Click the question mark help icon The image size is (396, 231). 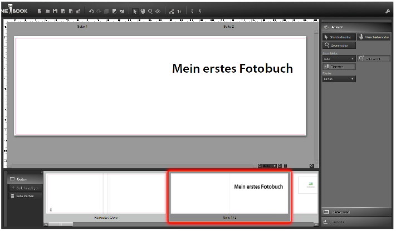(192, 11)
